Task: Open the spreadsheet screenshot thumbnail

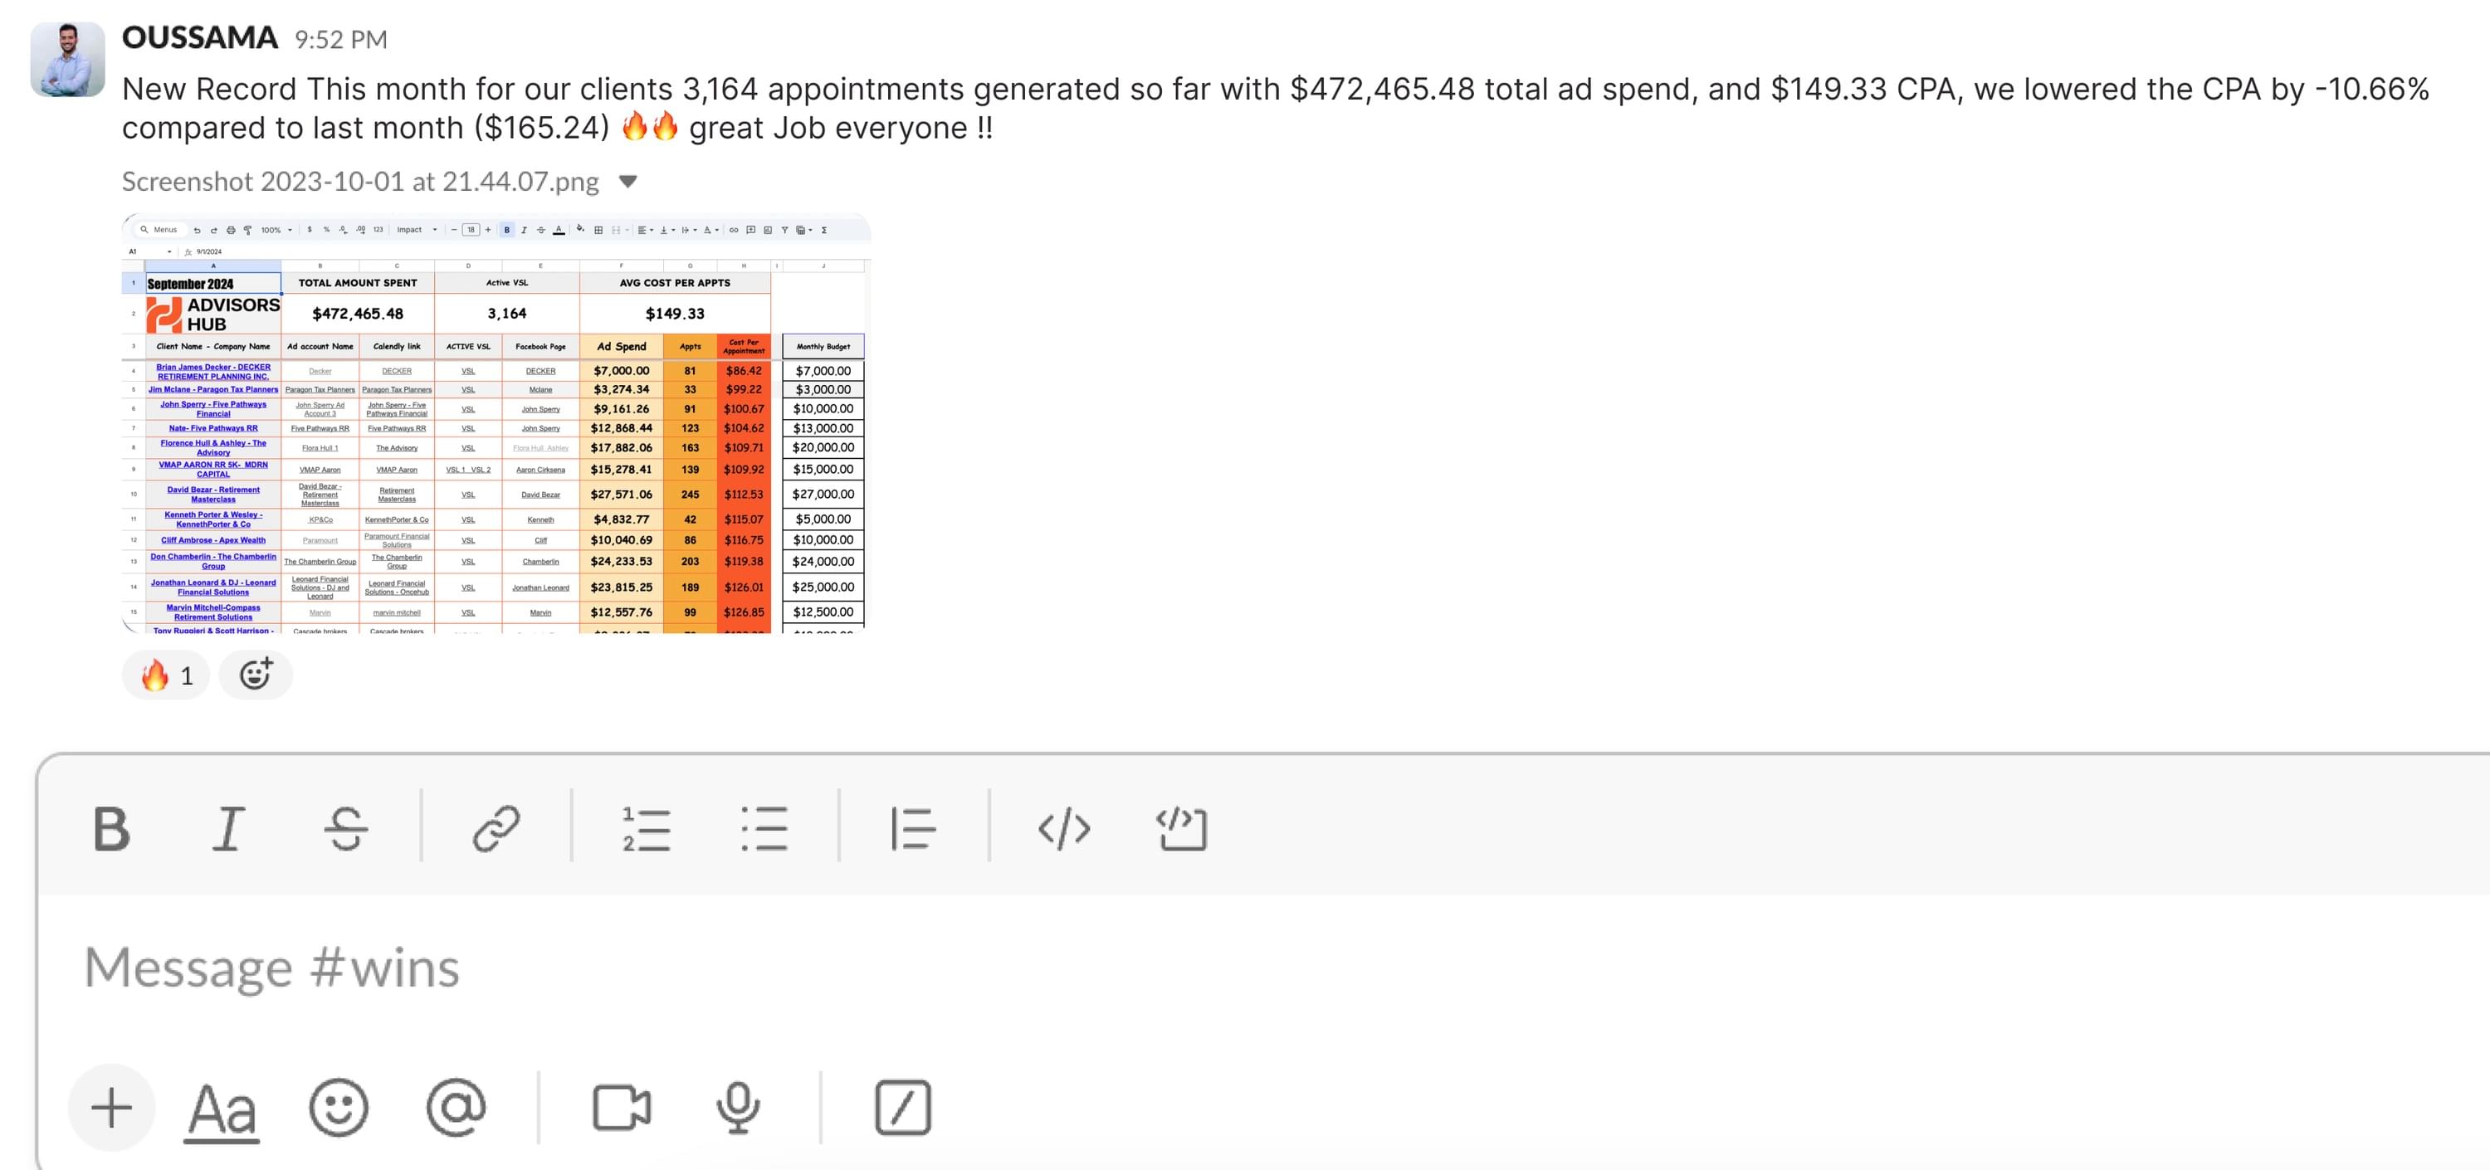Action: (496, 423)
